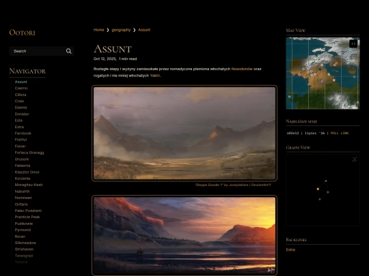This screenshot has height=276, width=369.
Task: Open Roran in the Navigator
Action: tap(20, 236)
